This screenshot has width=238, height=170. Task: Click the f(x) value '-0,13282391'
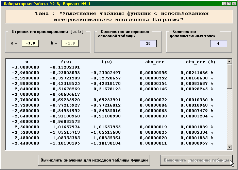65,67
